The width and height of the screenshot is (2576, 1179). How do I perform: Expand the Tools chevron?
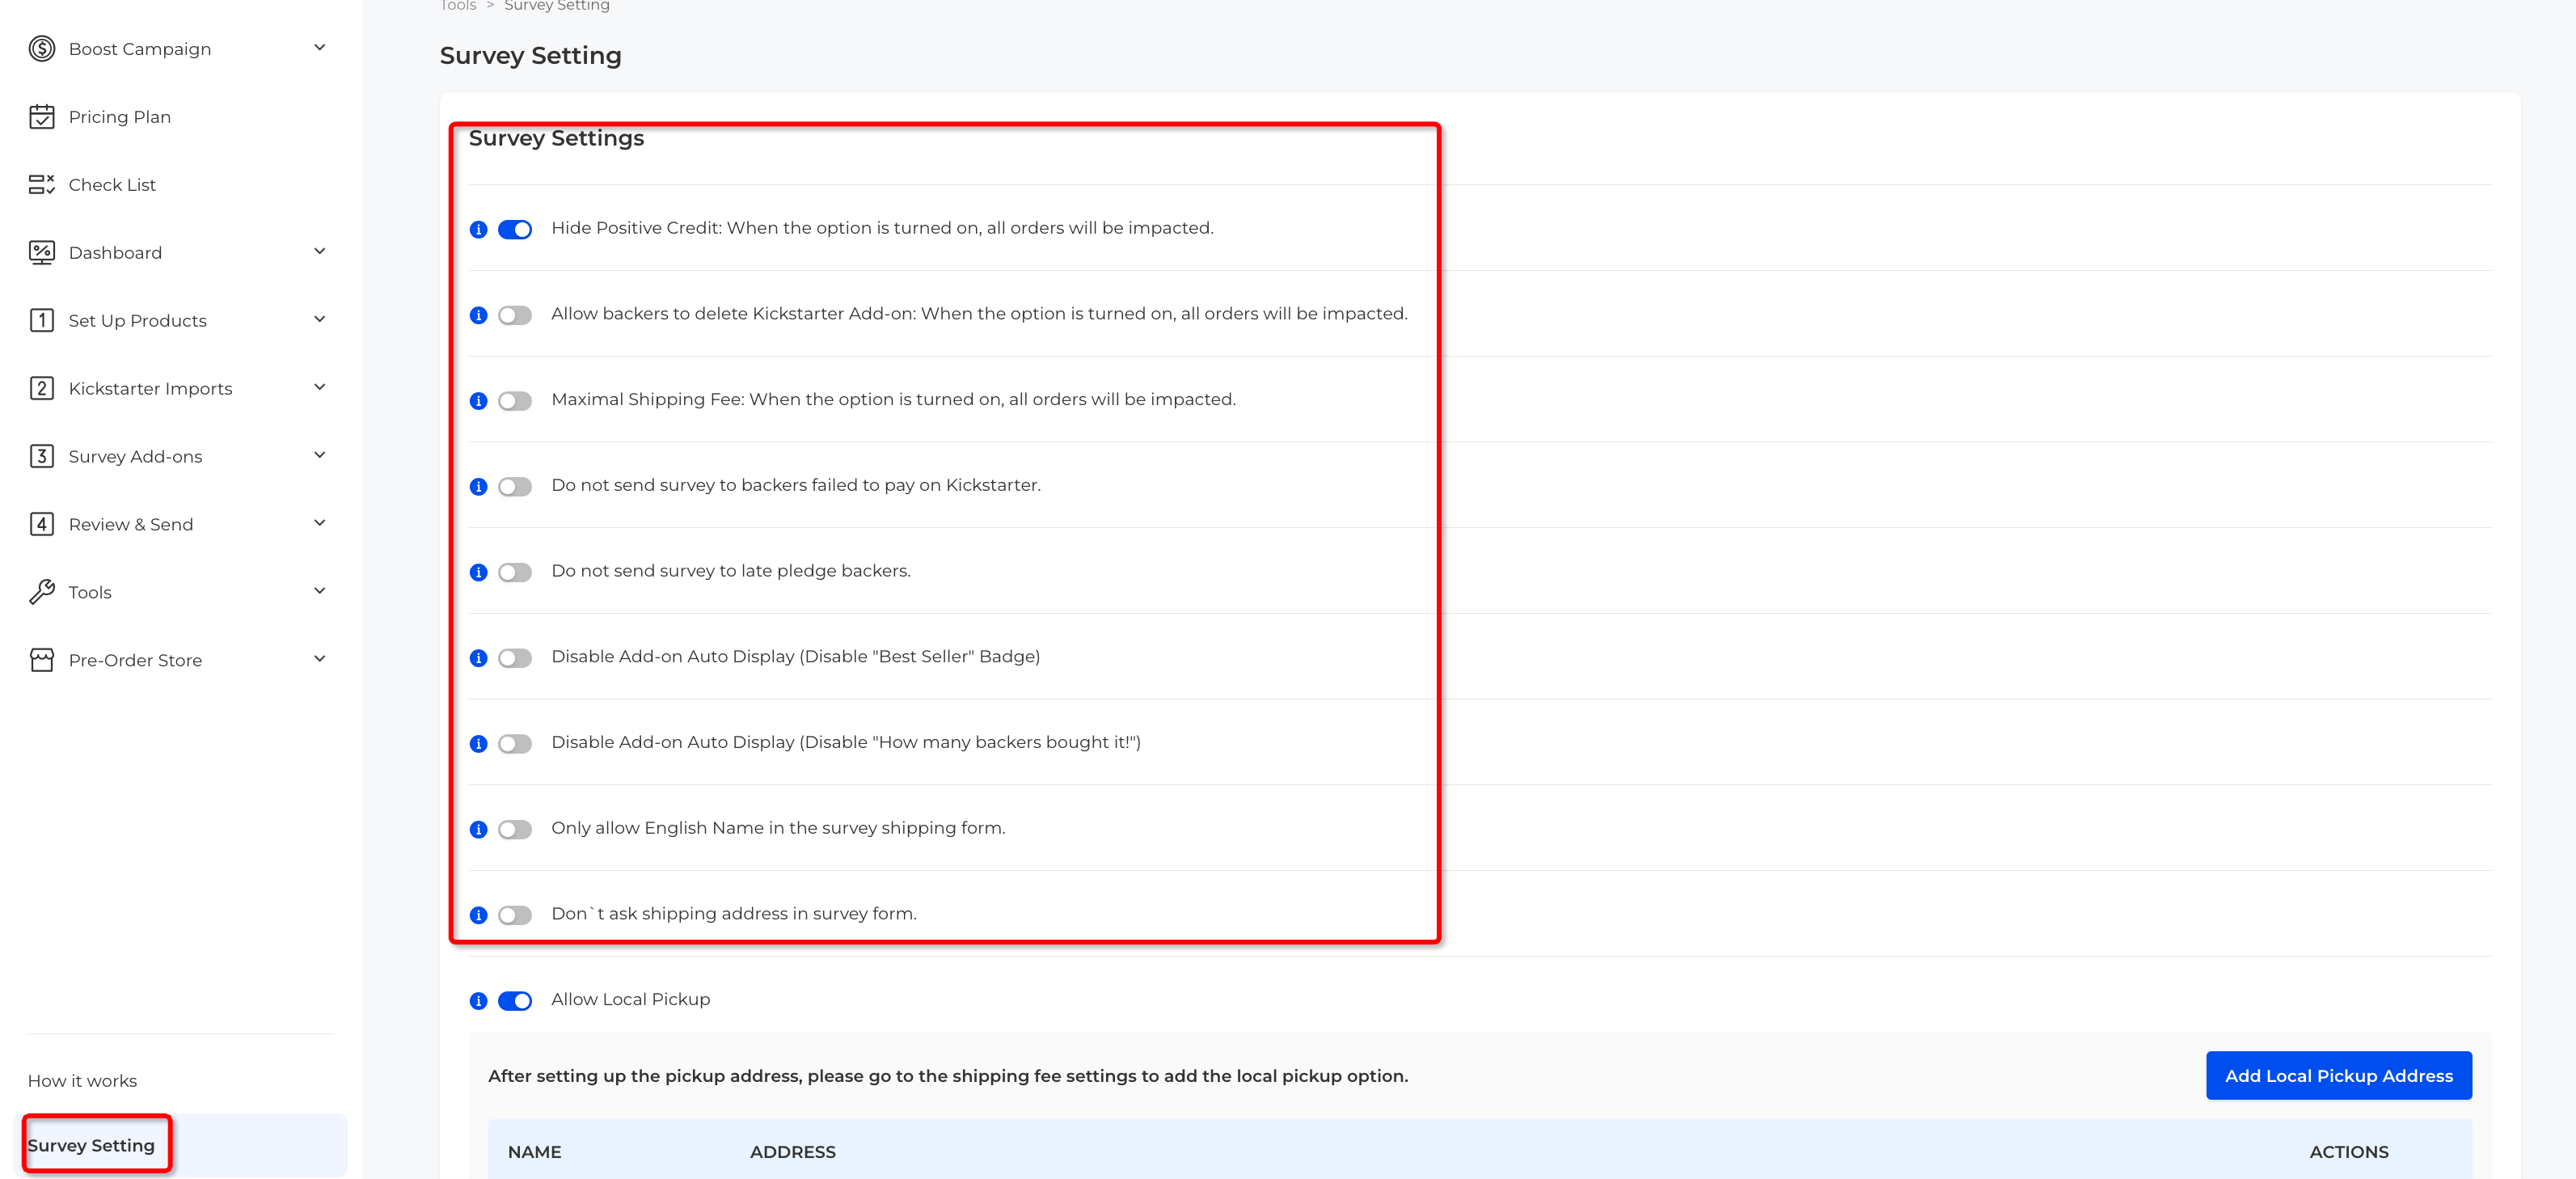click(320, 591)
